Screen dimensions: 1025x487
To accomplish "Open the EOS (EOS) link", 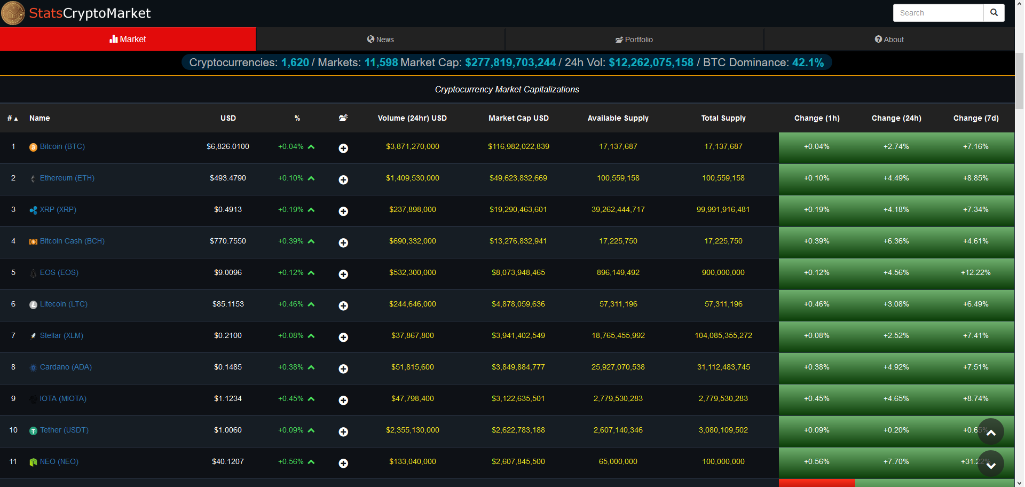I will tap(59, 272).
